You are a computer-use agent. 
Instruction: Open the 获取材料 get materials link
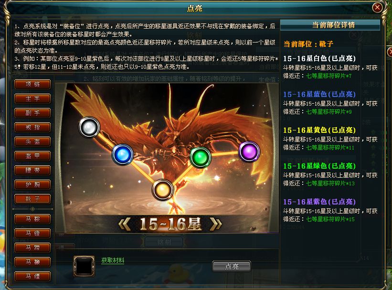click(x=113, y=260)
